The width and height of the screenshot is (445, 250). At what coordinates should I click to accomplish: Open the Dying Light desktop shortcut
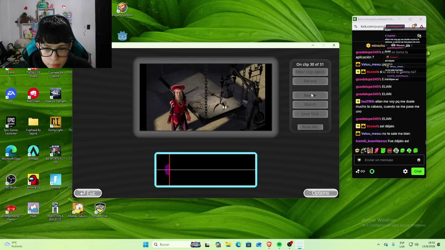55,124
